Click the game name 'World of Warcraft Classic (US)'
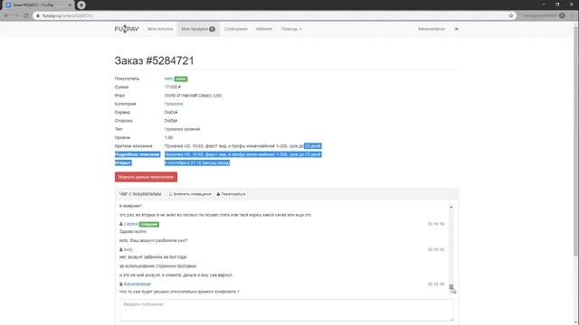 click(193, 96)
